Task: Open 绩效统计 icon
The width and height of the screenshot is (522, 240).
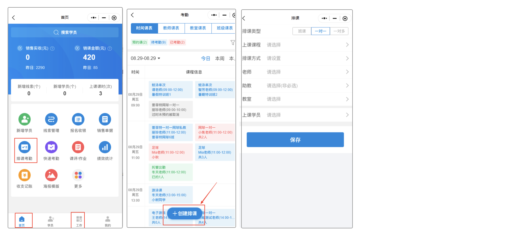Action: pyautogui.click(x=105, y=147)
